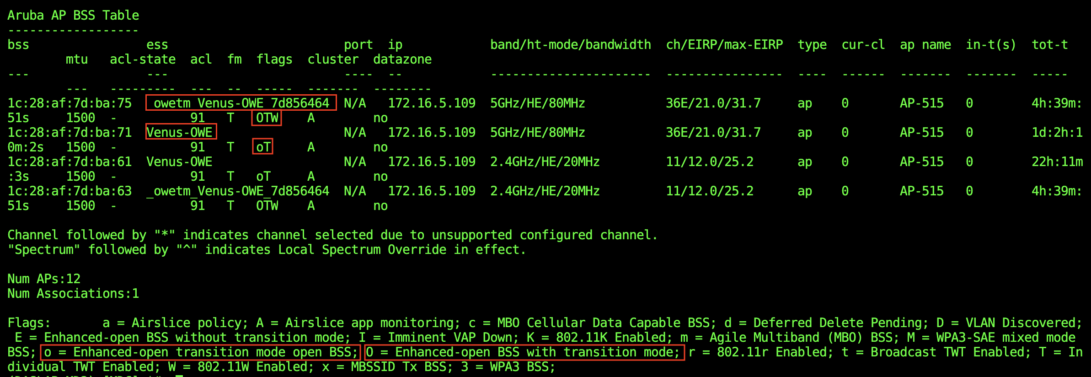Viewport: 1091px width, 377px height.
Task: Click the Num Associations:1 line
Action: click(73, 294)
